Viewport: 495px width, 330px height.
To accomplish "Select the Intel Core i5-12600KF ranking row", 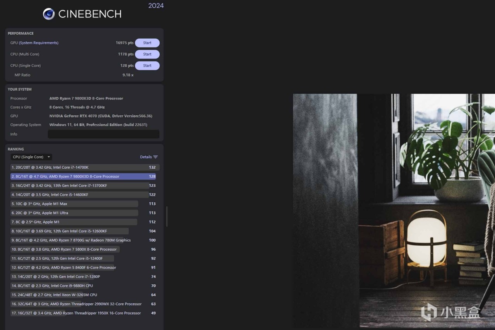I will coord(85,231).
